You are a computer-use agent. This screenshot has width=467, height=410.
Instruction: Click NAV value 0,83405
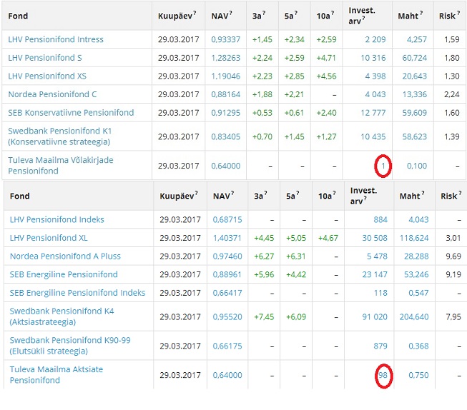coord(226,136)
